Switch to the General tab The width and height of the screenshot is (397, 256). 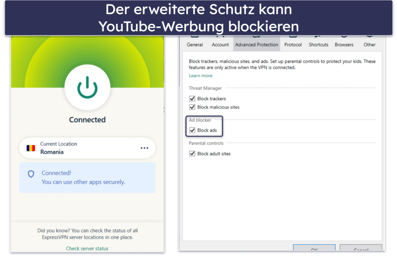195,43
